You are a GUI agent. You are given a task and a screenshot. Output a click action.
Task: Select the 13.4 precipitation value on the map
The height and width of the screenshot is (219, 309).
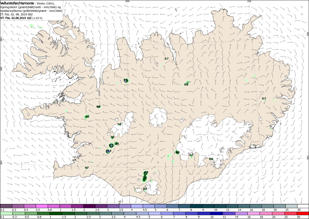tap(109, 151)
